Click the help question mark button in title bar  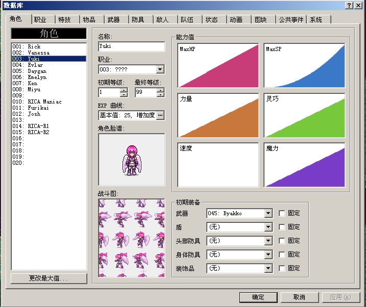coord(349,6)
